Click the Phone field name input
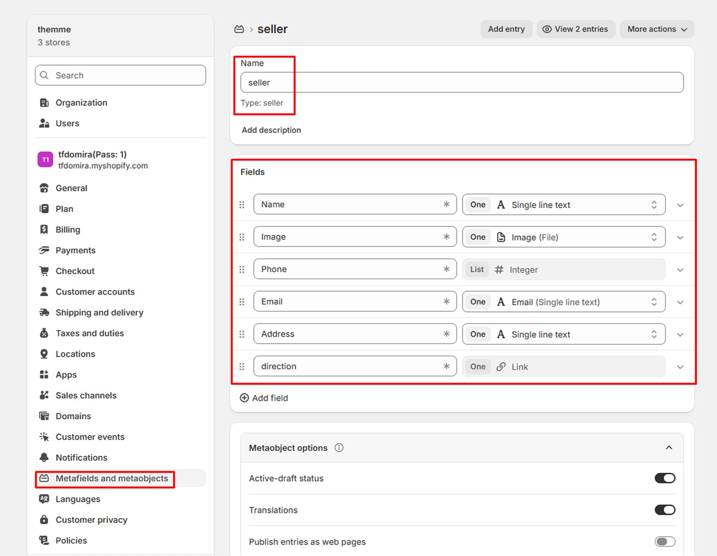 click(x=355, y=269)
